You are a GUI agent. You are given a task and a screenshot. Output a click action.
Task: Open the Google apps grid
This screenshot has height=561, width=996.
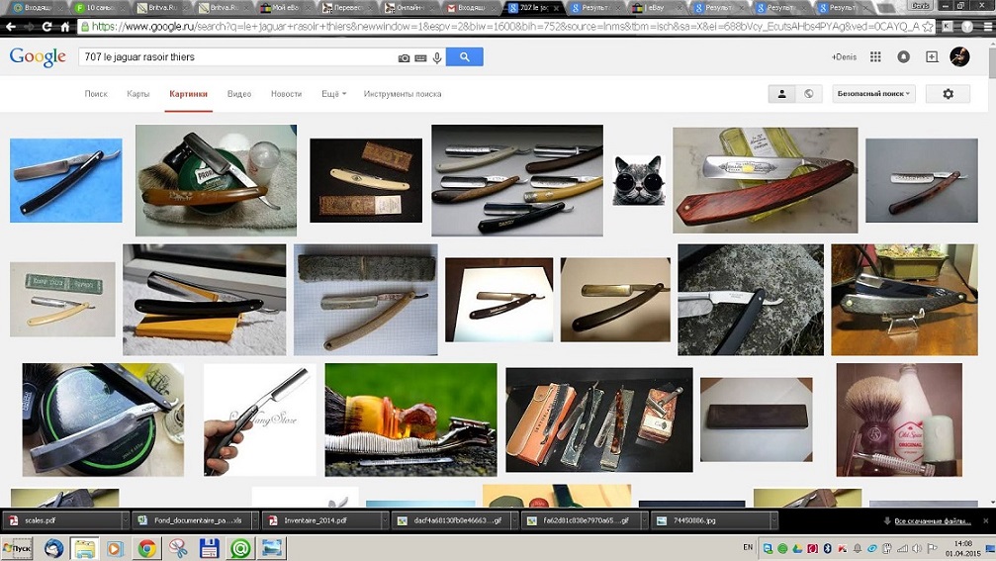coord(875,57)
